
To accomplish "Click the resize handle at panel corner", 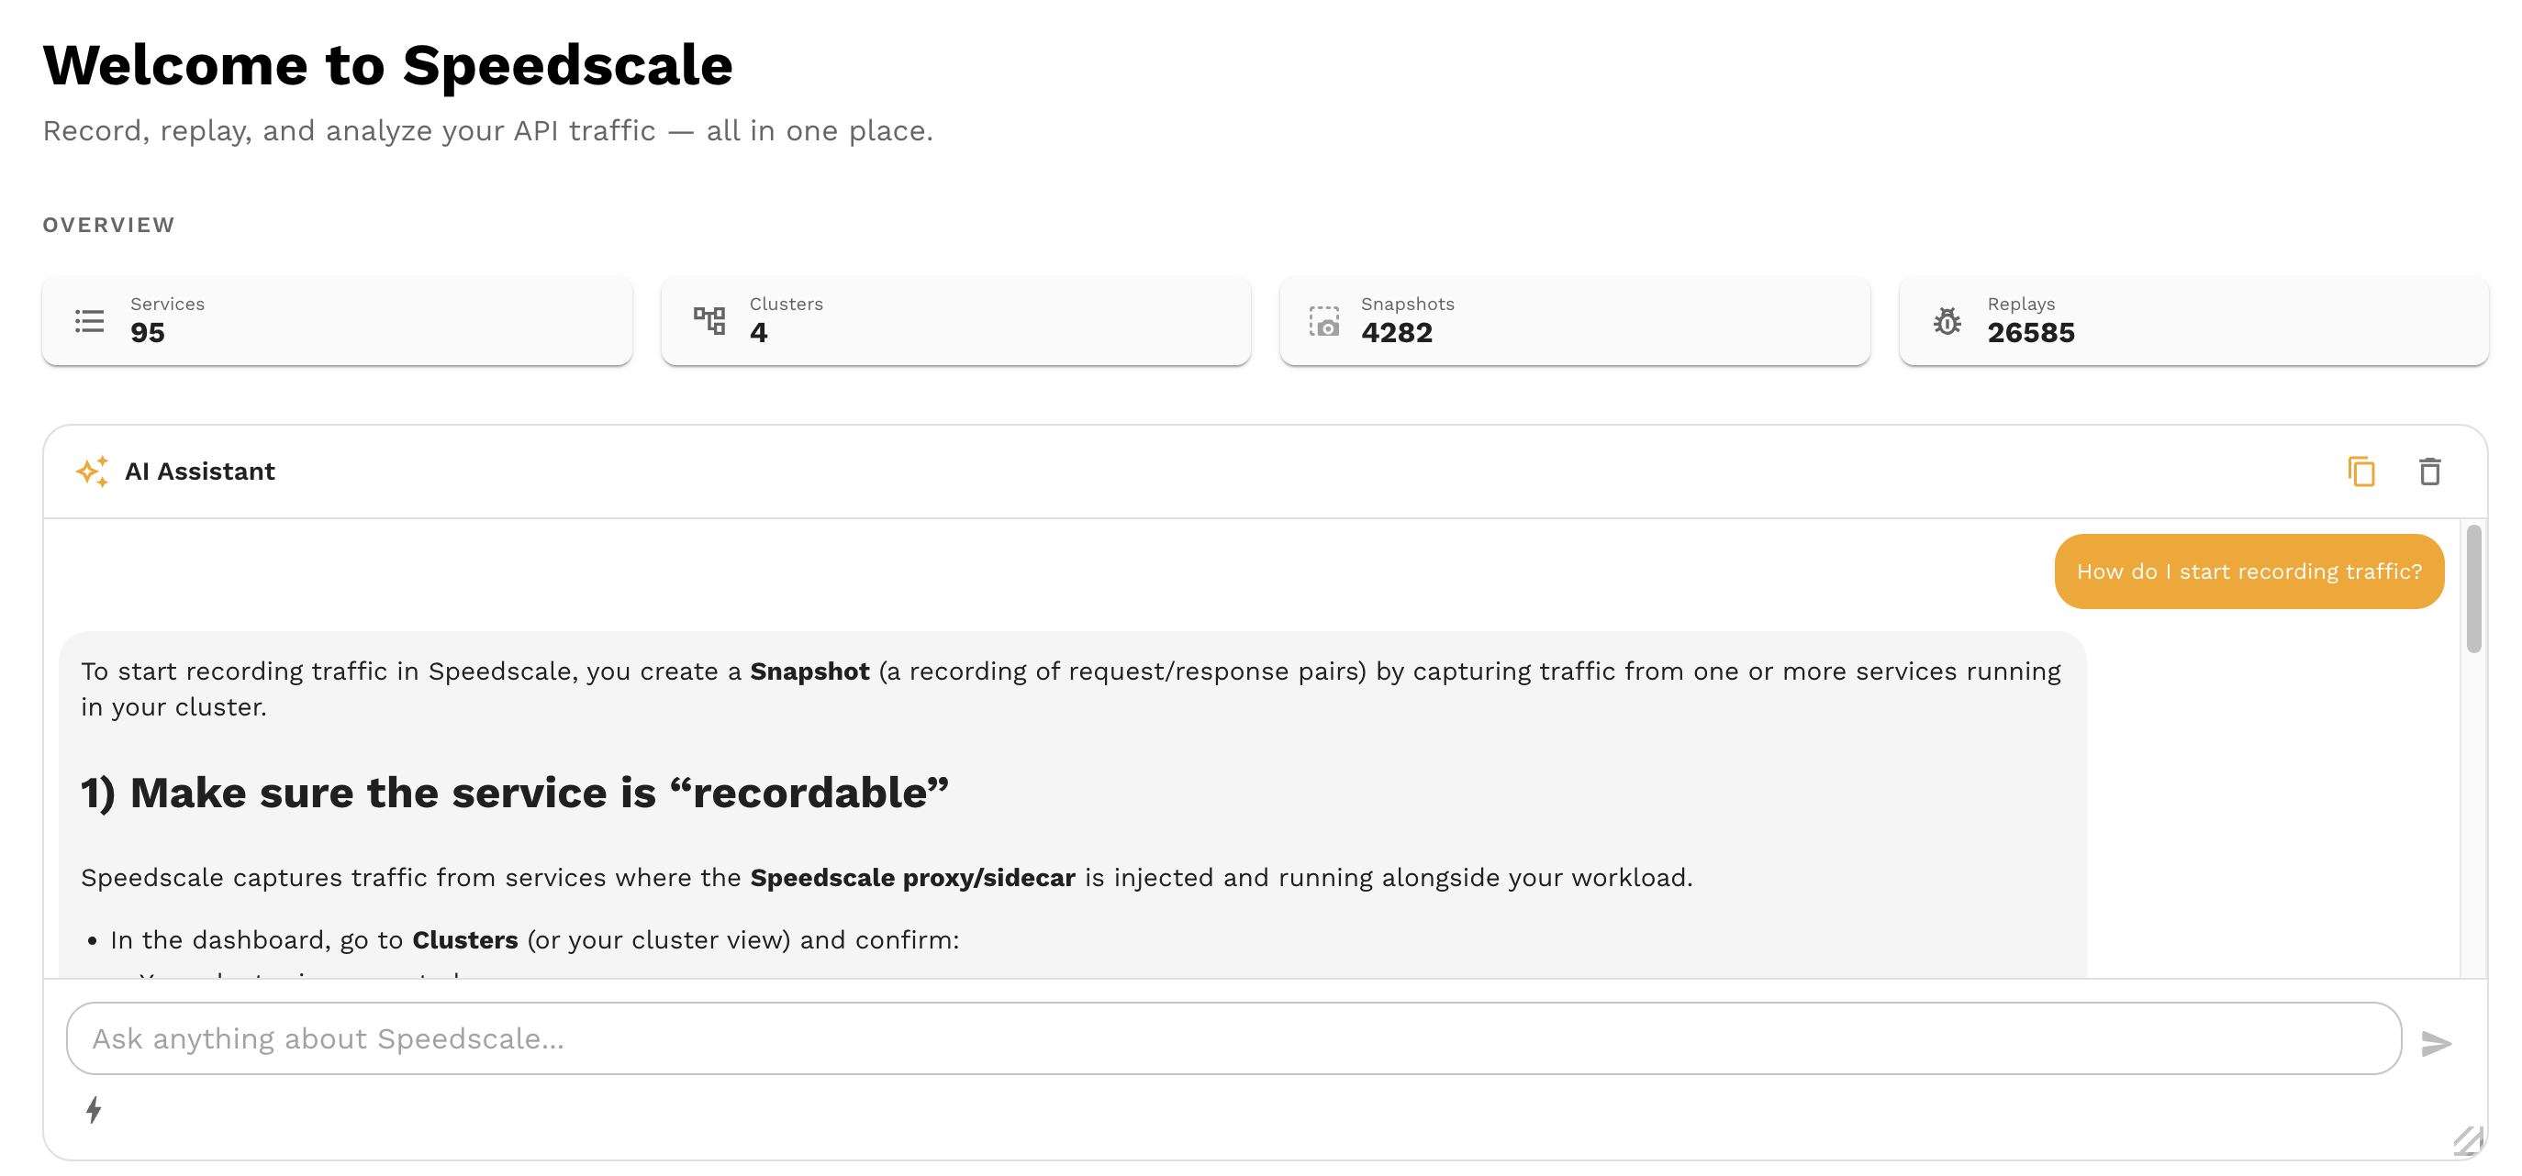I will tap(2467, 1141).
